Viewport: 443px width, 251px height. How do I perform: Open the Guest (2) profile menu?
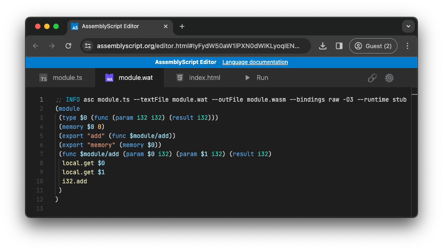pos(373,46)
